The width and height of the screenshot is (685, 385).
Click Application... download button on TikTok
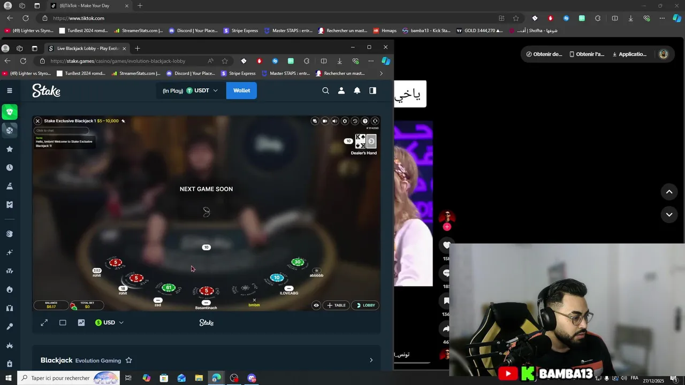(x=629, y=54)
